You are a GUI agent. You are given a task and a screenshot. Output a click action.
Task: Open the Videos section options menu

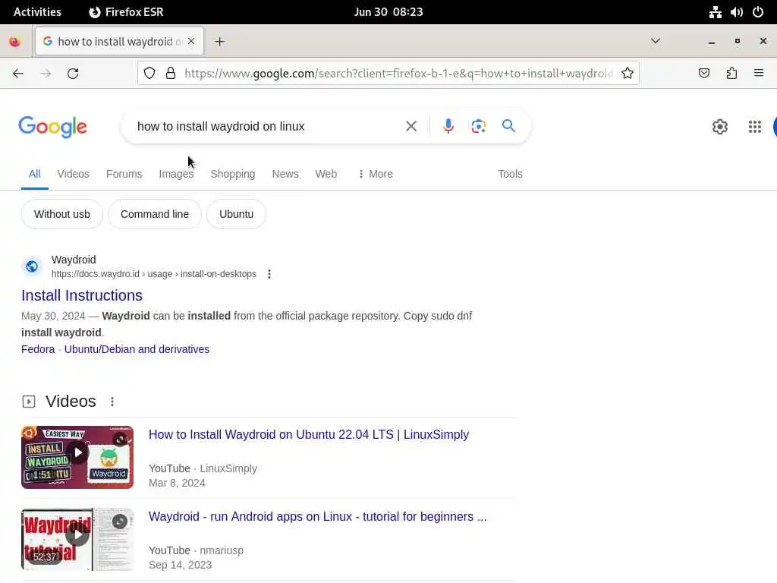point(112,402)
